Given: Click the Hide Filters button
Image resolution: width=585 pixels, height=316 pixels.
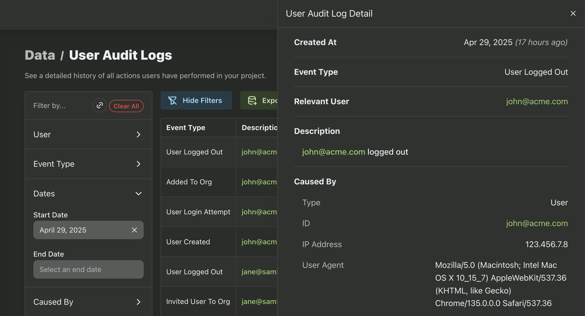Looking at the screenshot, I should tap(196, 100).
